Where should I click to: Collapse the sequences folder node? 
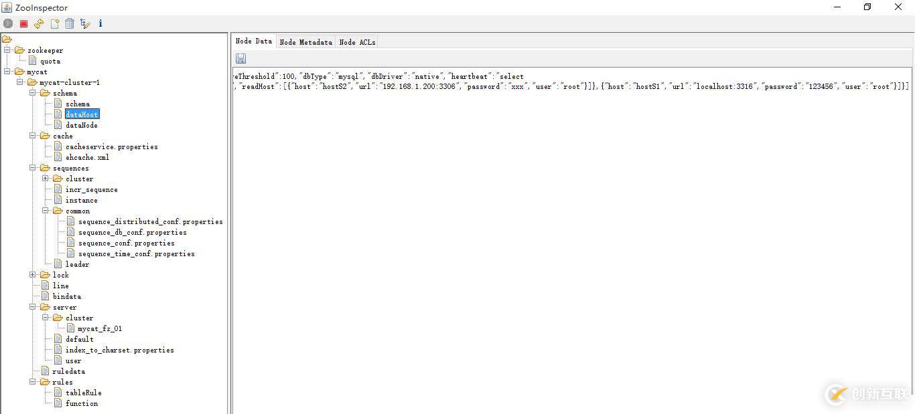pos(33,168)
